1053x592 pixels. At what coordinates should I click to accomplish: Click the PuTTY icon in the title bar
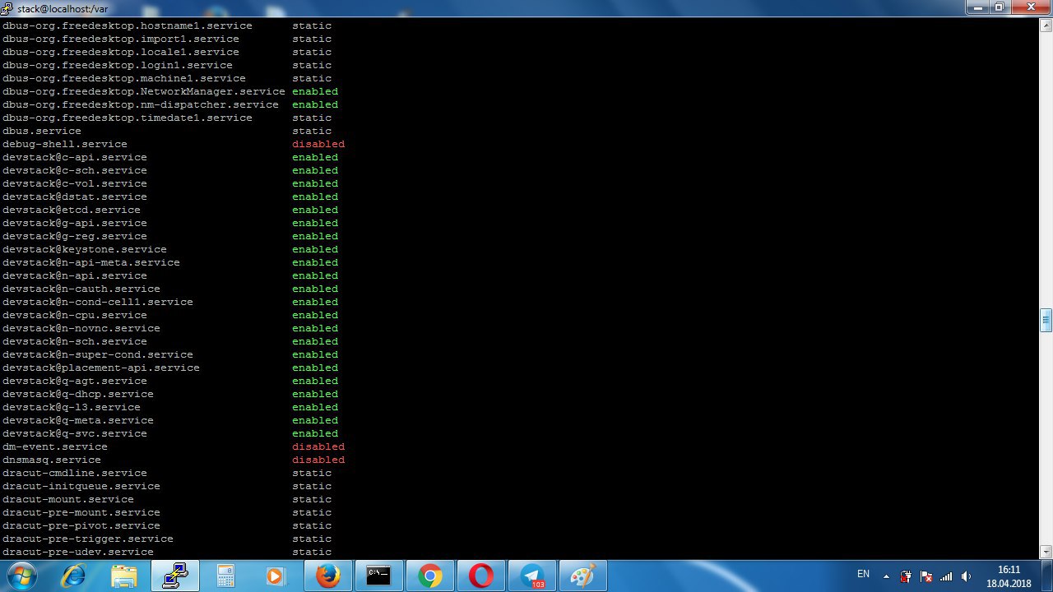pyautogui.click(x=7, y=7)
